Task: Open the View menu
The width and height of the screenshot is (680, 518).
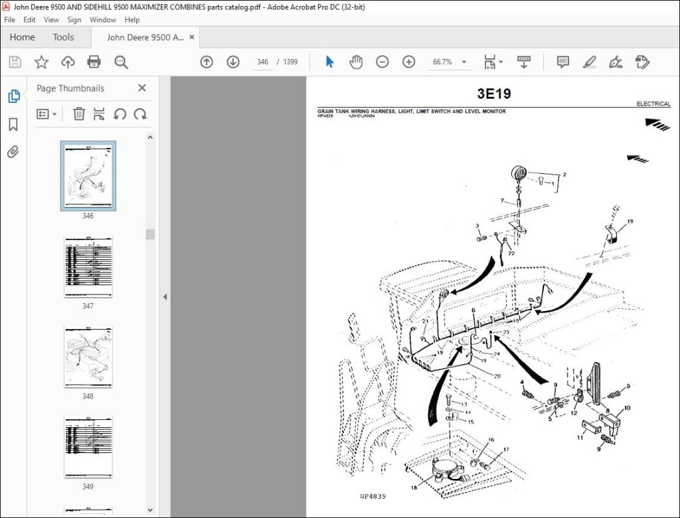Action: point(51,19)
